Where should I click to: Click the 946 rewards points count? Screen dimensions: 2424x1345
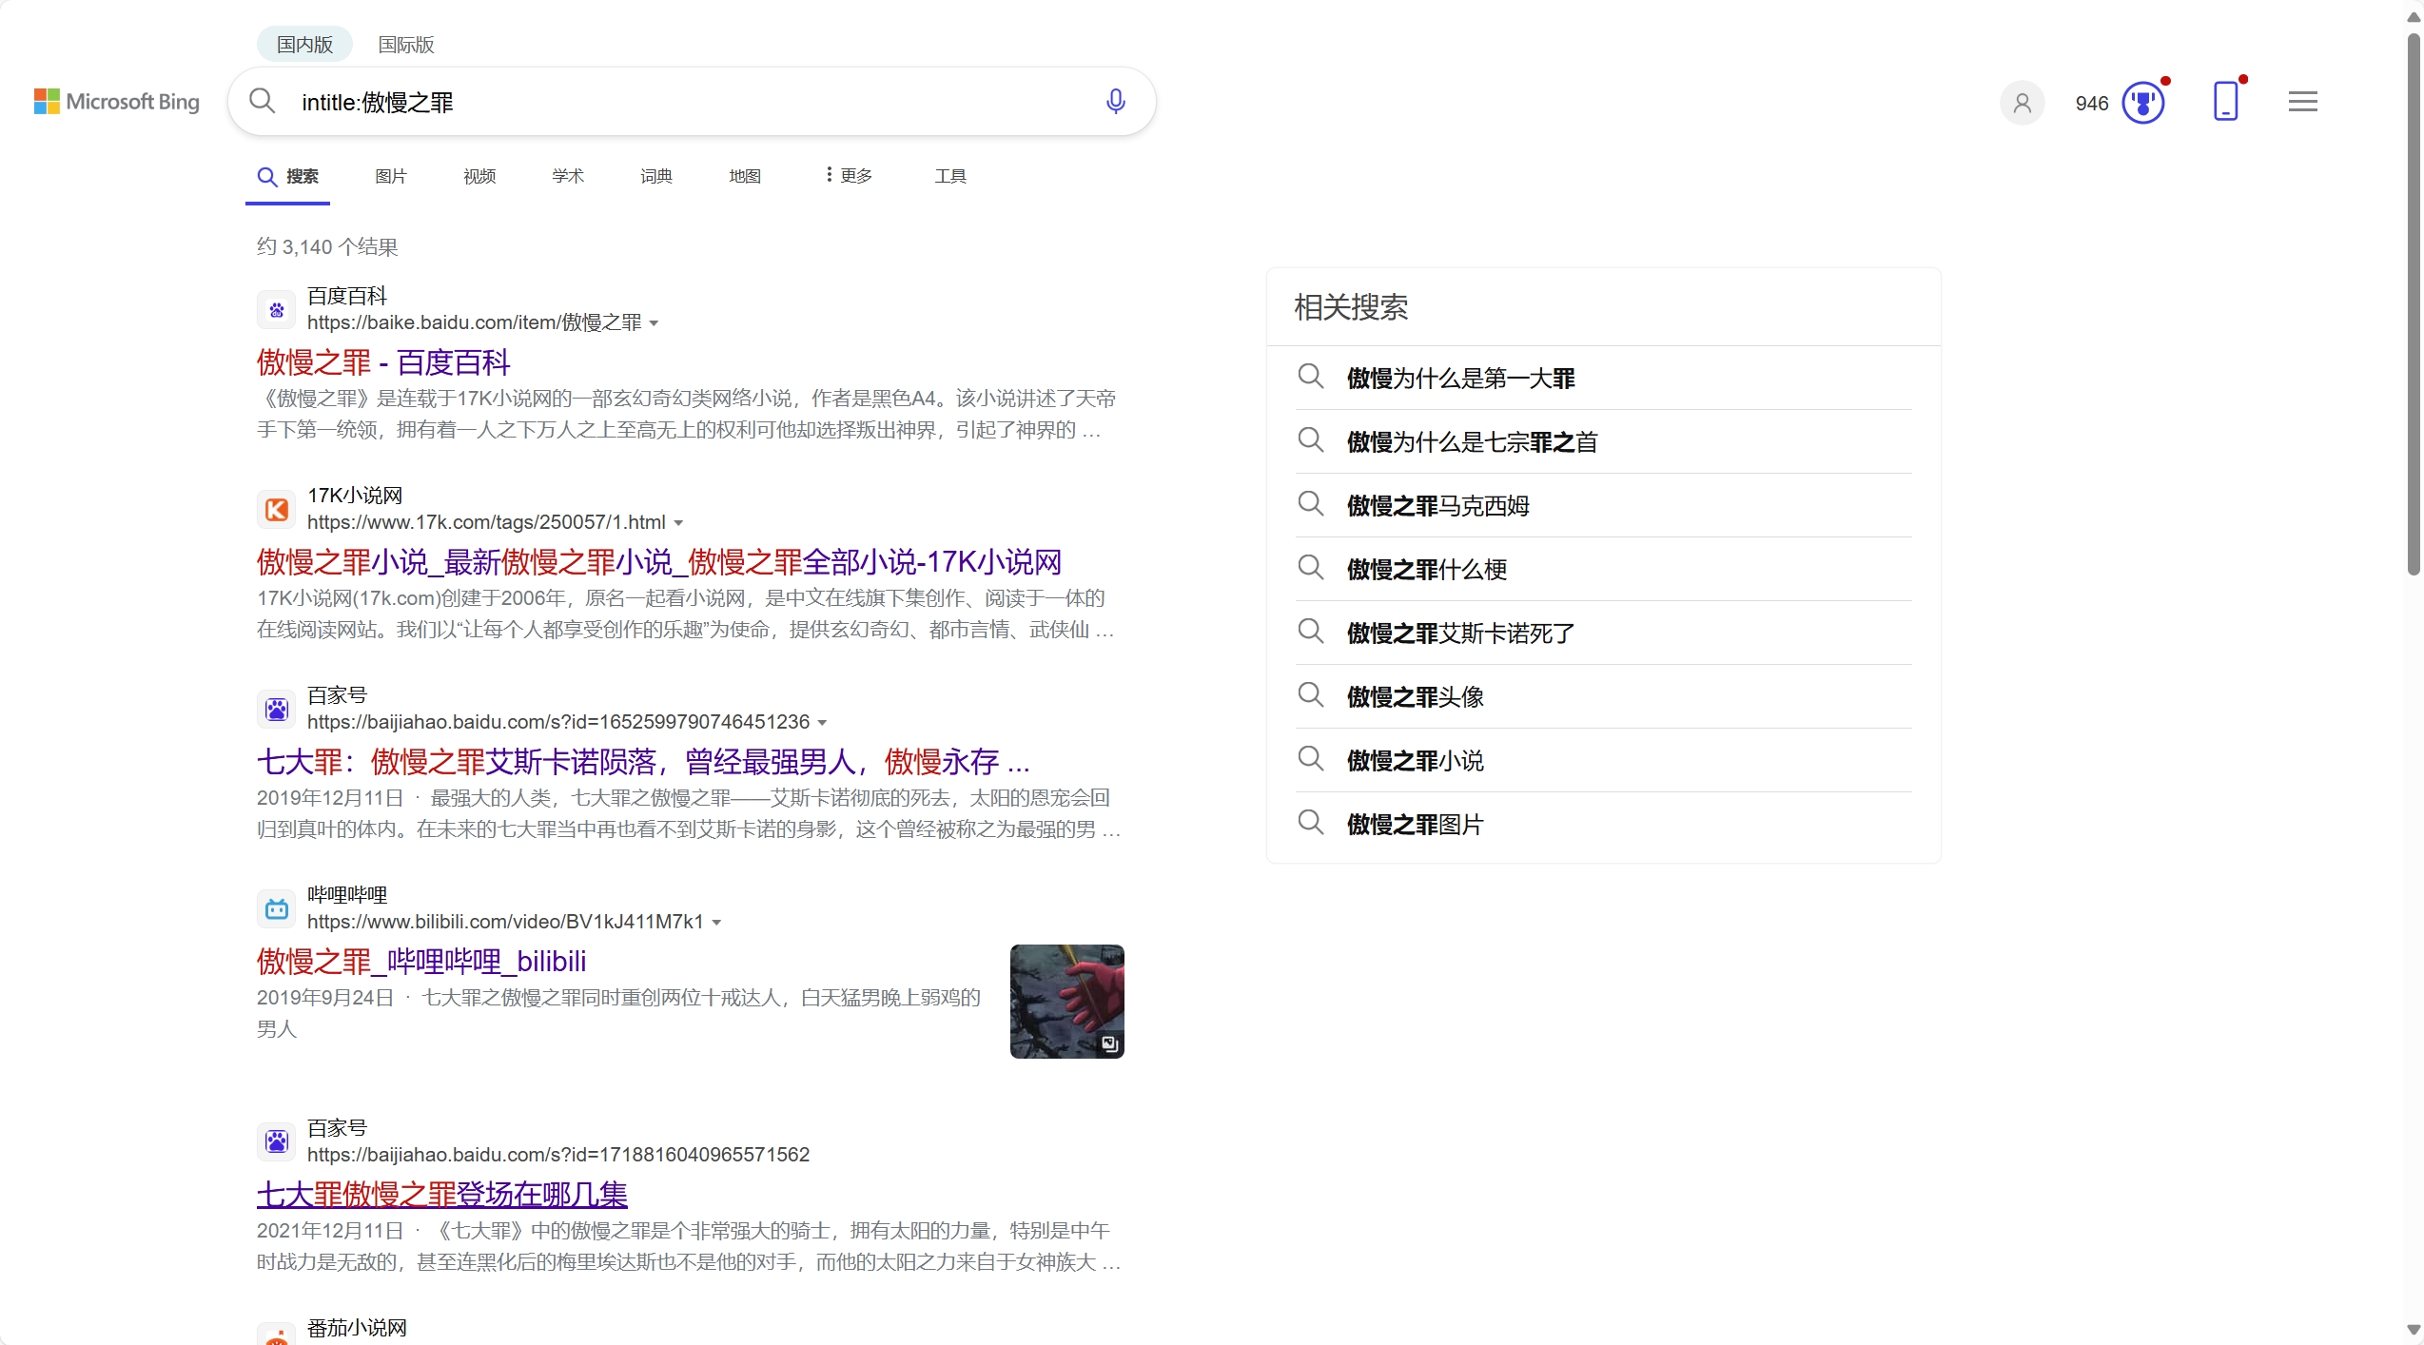point(2091,103)
